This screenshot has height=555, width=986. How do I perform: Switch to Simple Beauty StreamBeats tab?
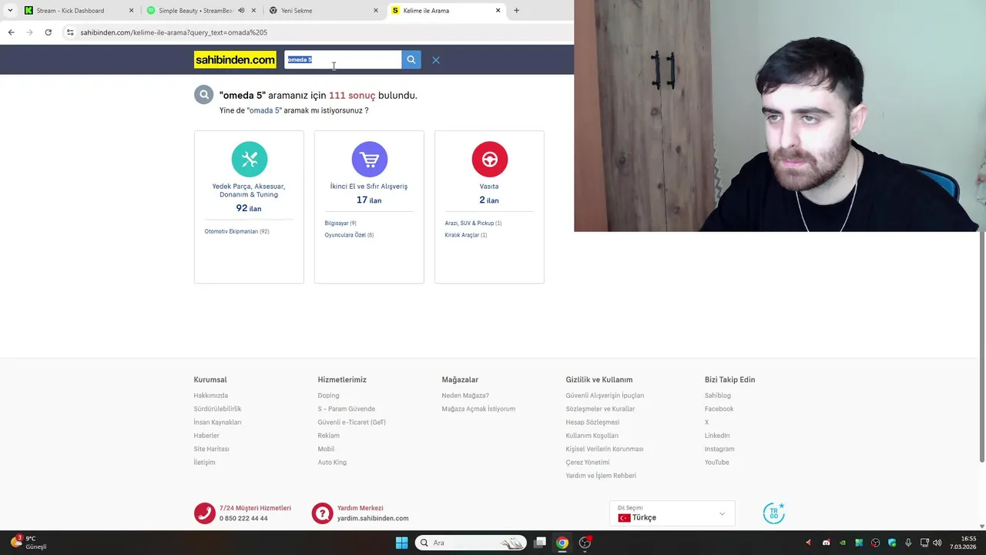coord(195,11)
